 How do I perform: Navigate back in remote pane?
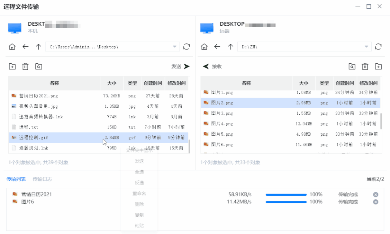[217, 47]
